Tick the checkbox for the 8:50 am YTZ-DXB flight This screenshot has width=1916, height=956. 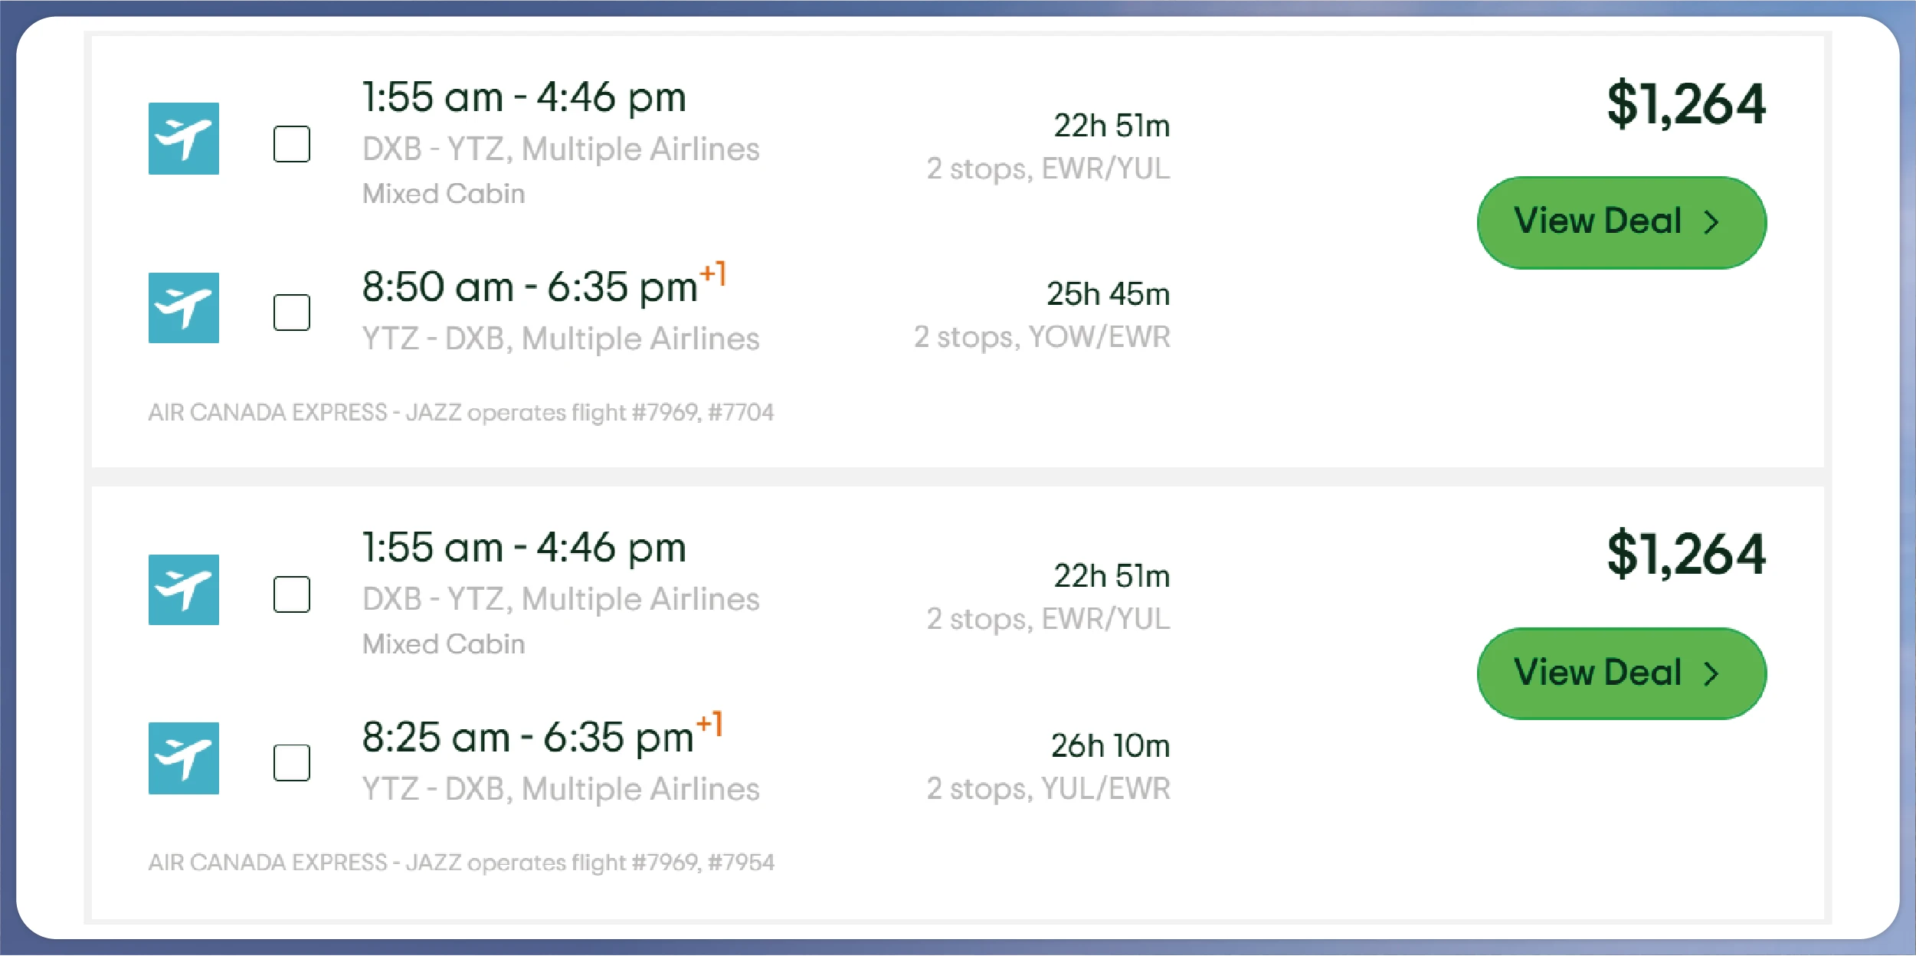click(292, 313)
